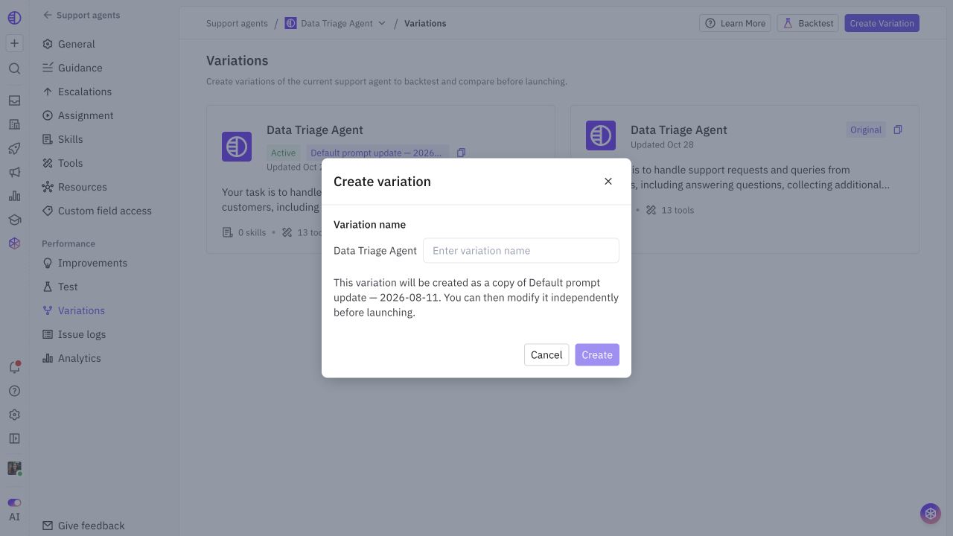Open Analytics in sidebar
Image resolution: width=953 pixels, height=536 pixels.
tap(104, 358)
